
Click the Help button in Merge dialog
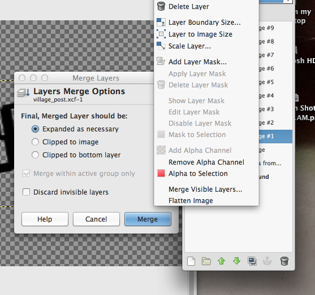point(45,219)
